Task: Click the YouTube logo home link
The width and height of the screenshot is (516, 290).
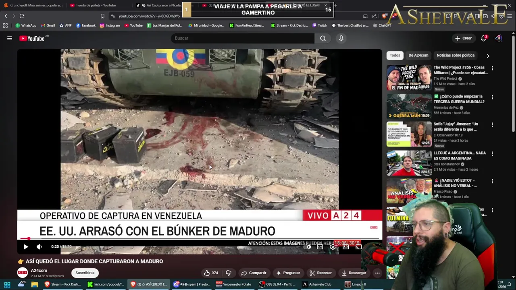Action: click(32, 38)
